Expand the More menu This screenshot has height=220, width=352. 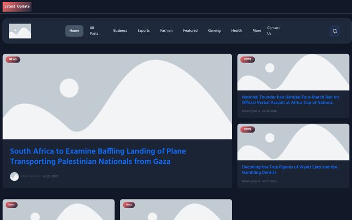tap(257, 31)
